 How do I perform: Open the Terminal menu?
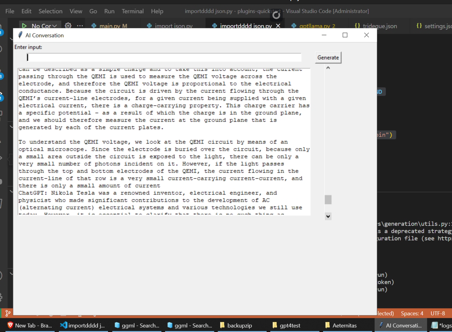[x=133, y=11]
